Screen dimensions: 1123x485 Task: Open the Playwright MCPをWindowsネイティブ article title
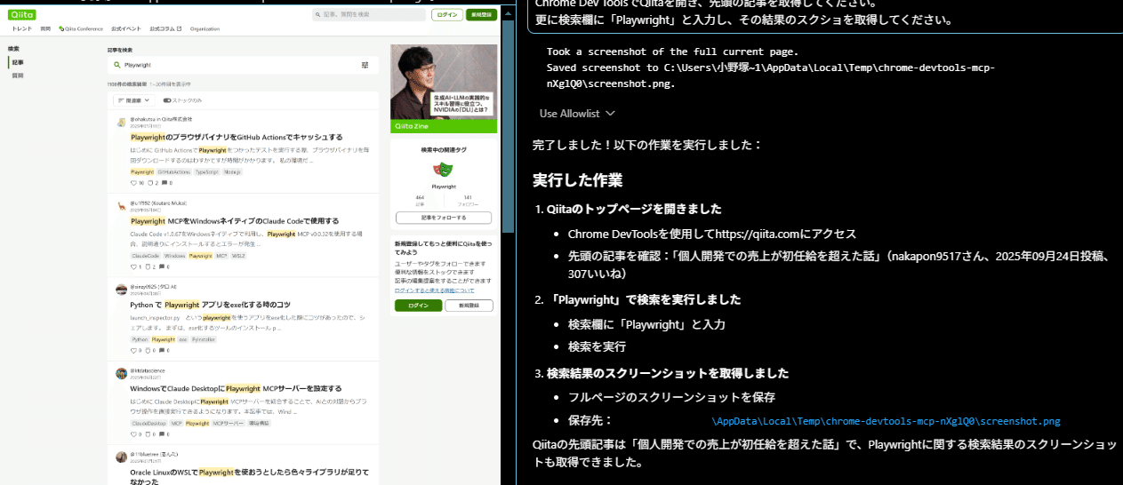[x=235, y=220]
